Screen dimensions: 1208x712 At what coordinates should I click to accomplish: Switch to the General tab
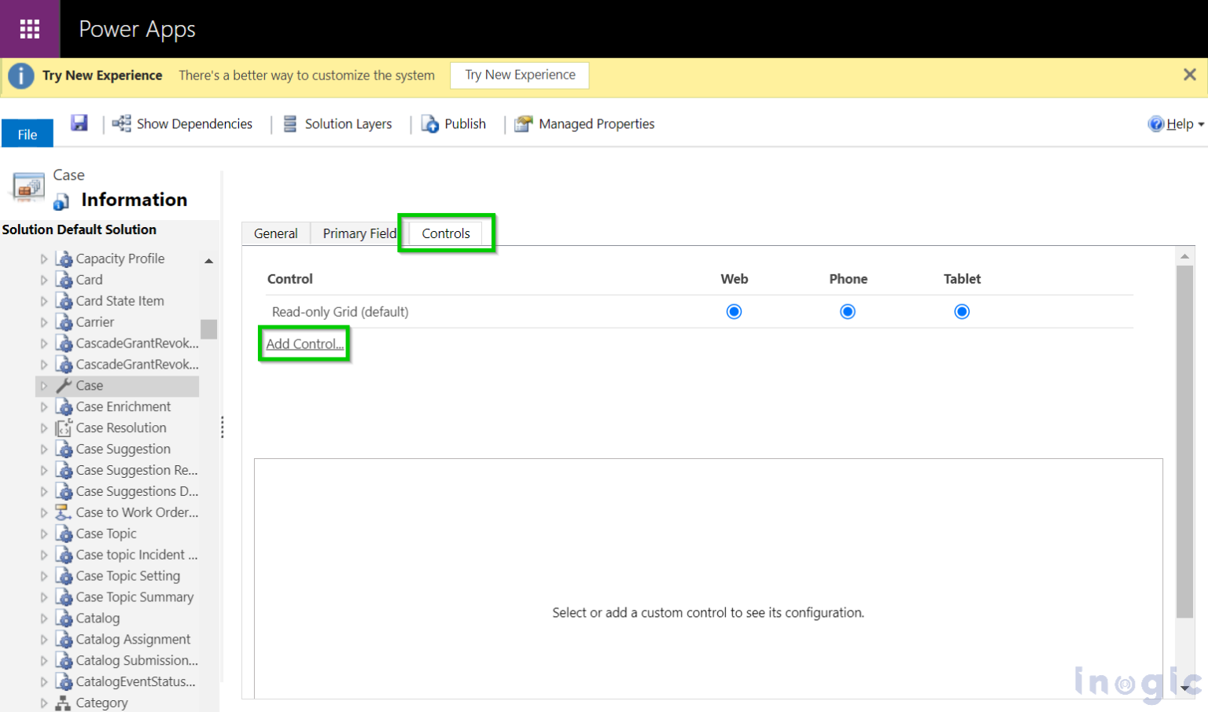(276, 233)
